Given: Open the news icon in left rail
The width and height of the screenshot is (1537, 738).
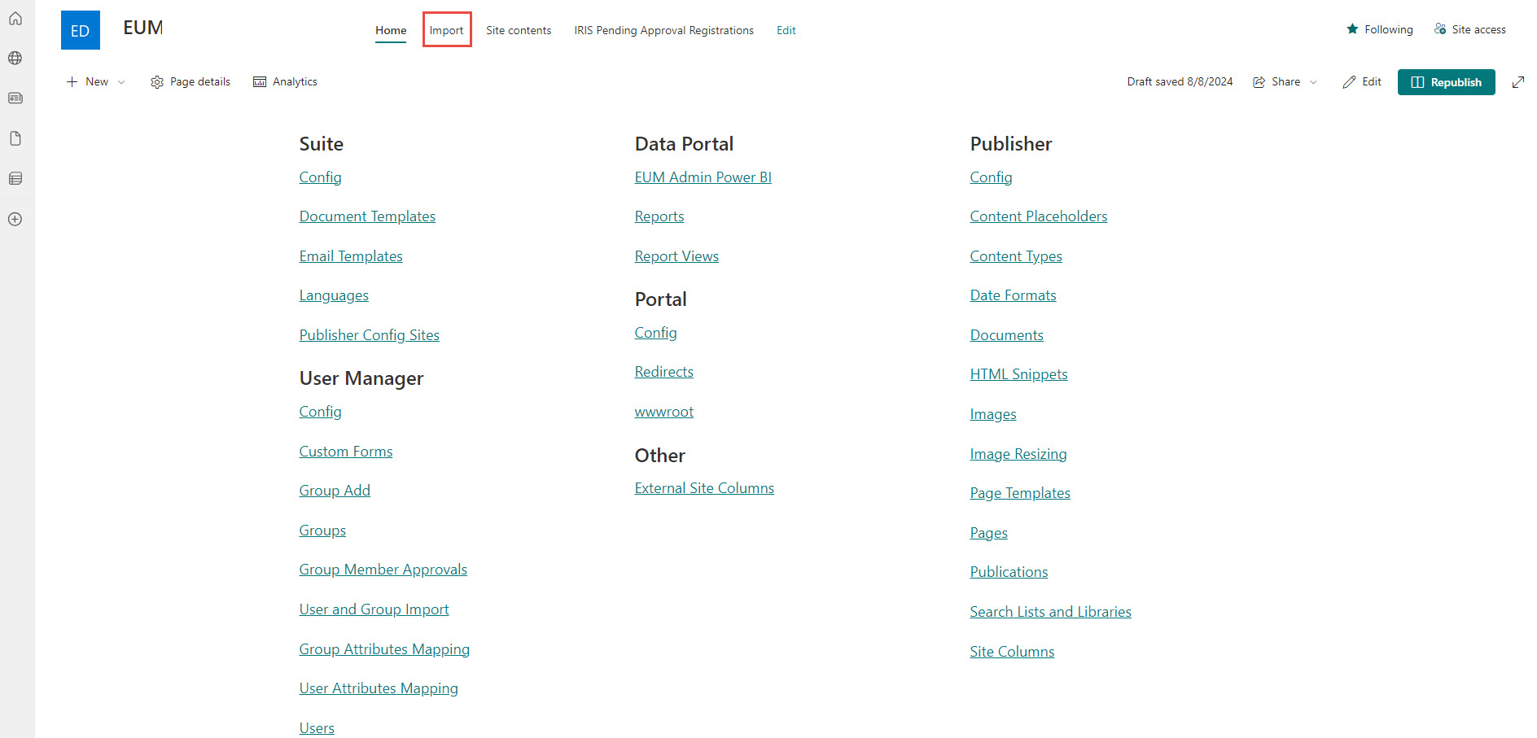Looking at the screenshot, I should (x=15, y=98).
